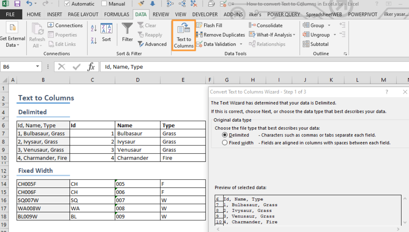
Task: Open the Connections command
Action: (65, 25)
